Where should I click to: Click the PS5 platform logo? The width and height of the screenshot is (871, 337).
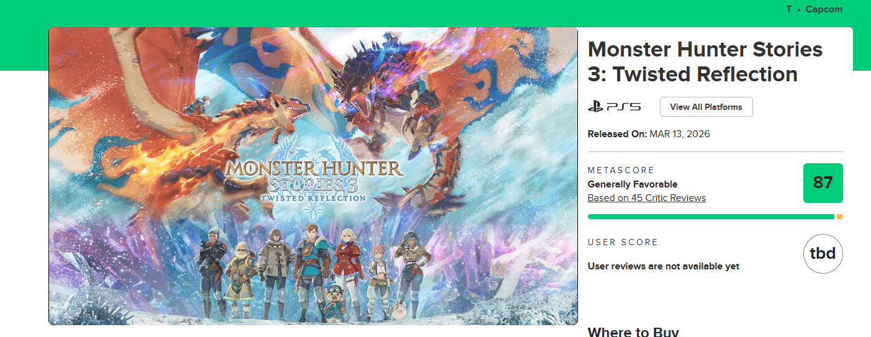[x=614, y=107]
